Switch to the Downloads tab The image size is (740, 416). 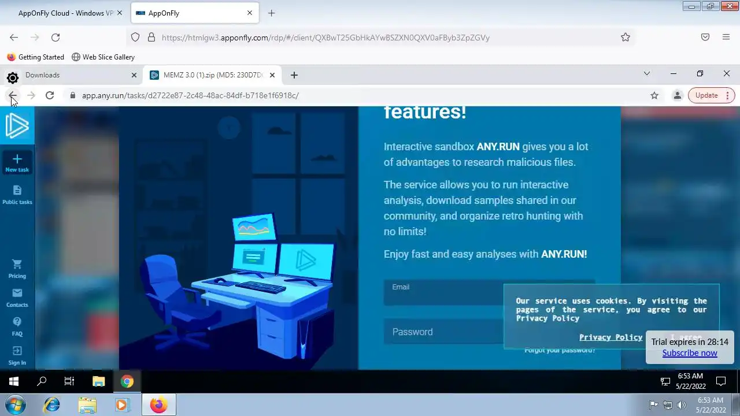click(72, 75)
